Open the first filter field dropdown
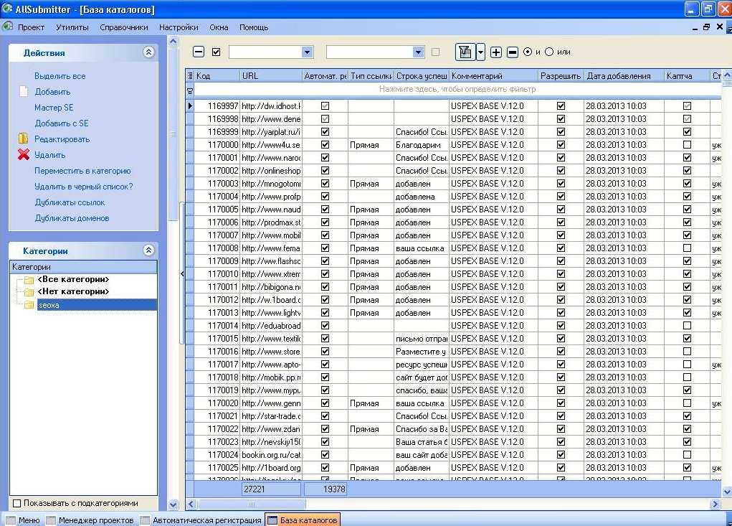 pyautogui.click(x=308, y=52)
